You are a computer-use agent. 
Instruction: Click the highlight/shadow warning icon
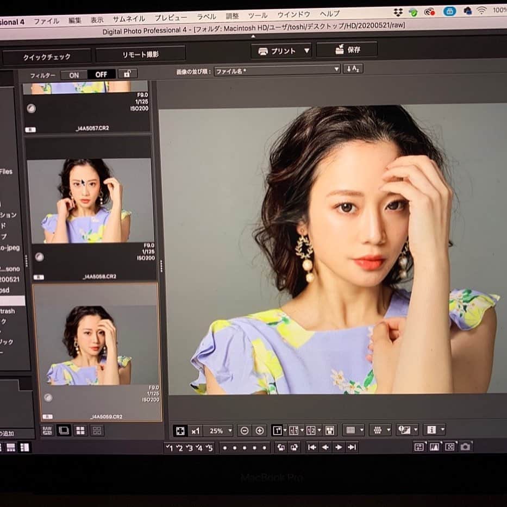pyautogui.click(x=404, y=430)
